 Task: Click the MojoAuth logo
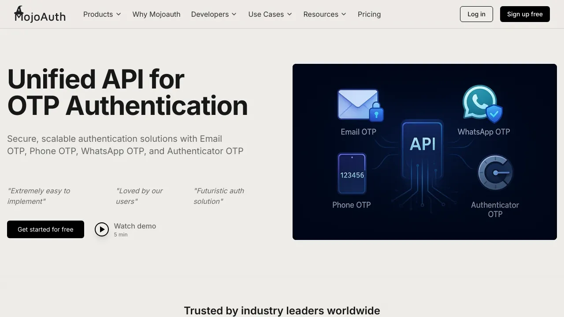click(x=40, y=14)
